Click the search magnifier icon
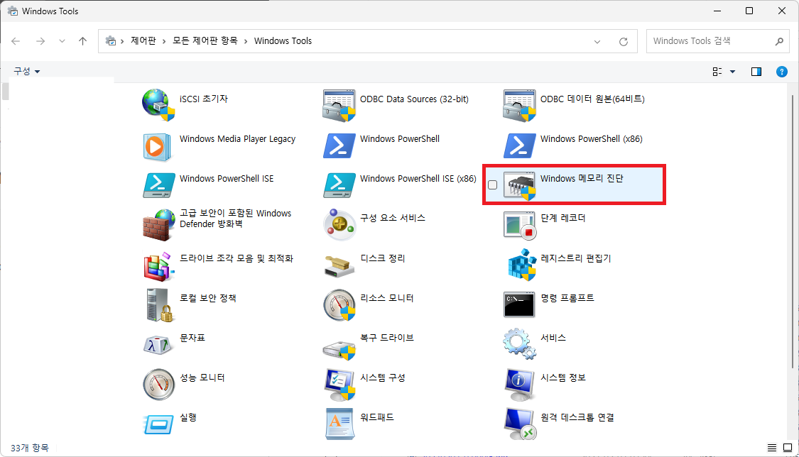Viewport: 799px width, 457px height. [x=778, y=41]
